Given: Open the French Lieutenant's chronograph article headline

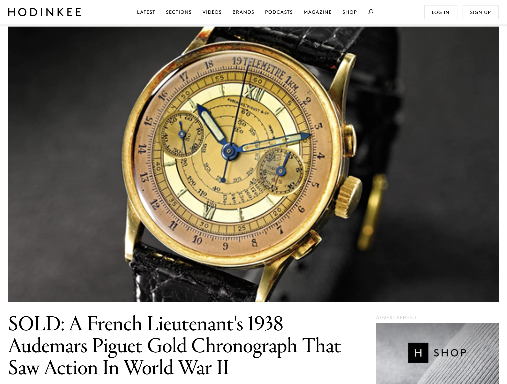Looking at the screenshot, I should click(x=175, y=346).
